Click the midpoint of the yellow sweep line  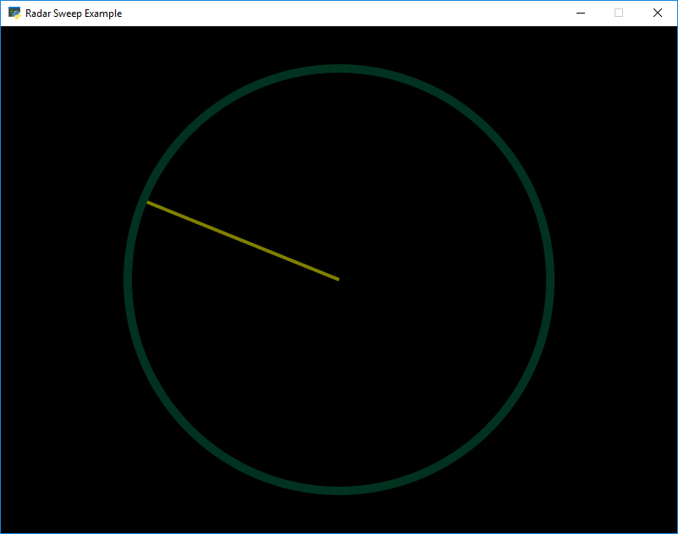(243, 241)
